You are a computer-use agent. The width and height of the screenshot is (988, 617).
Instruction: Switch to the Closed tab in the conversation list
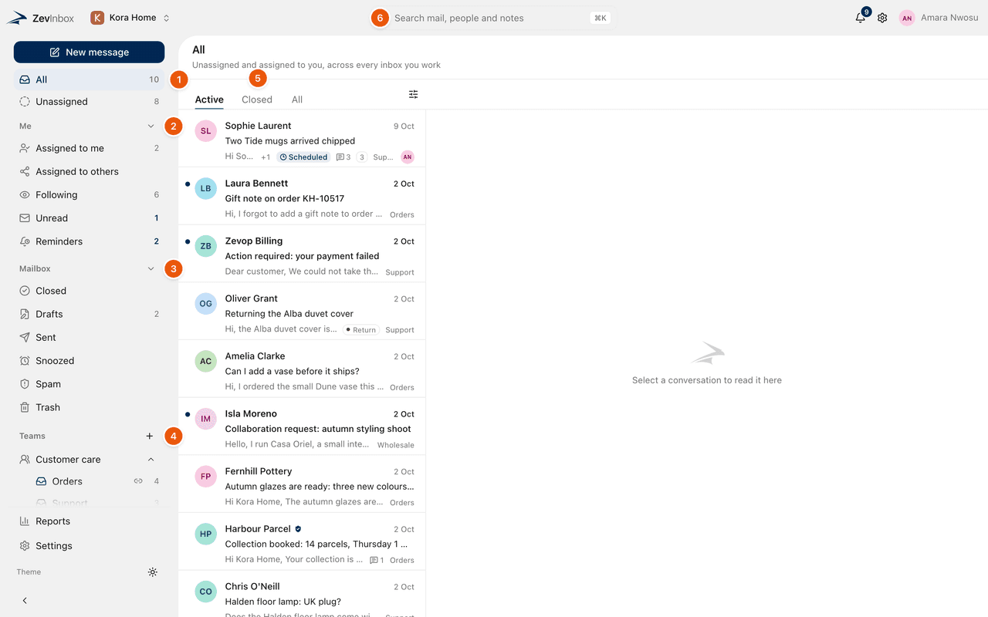point(257,99)
